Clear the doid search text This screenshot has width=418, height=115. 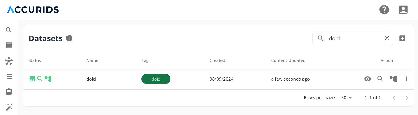click(387, 38)
